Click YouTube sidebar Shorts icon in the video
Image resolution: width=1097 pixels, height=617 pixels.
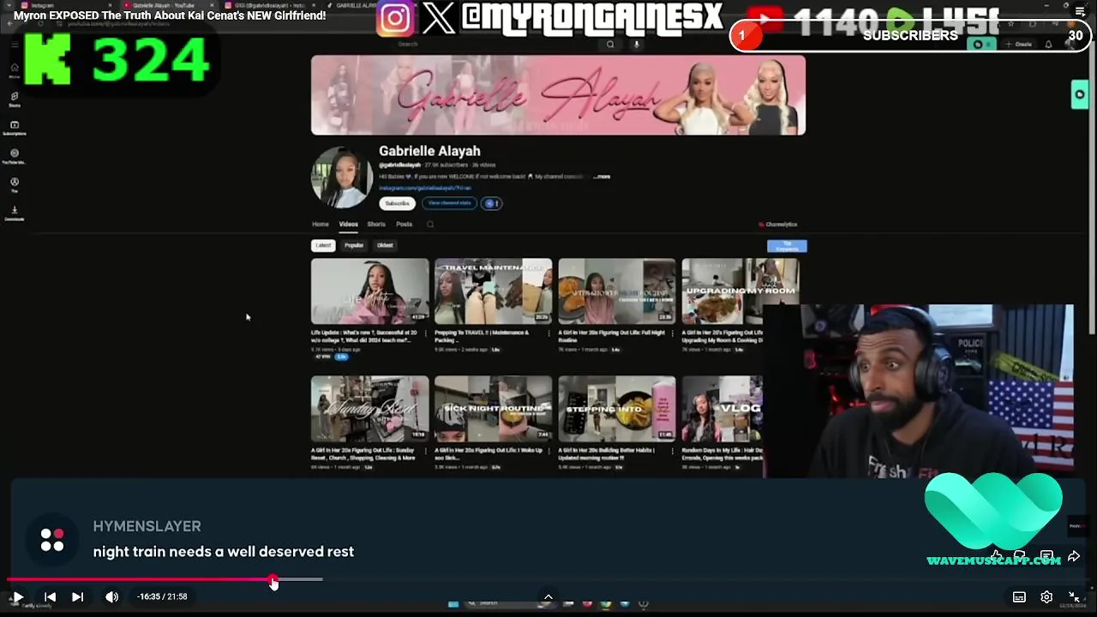[15, 99]
